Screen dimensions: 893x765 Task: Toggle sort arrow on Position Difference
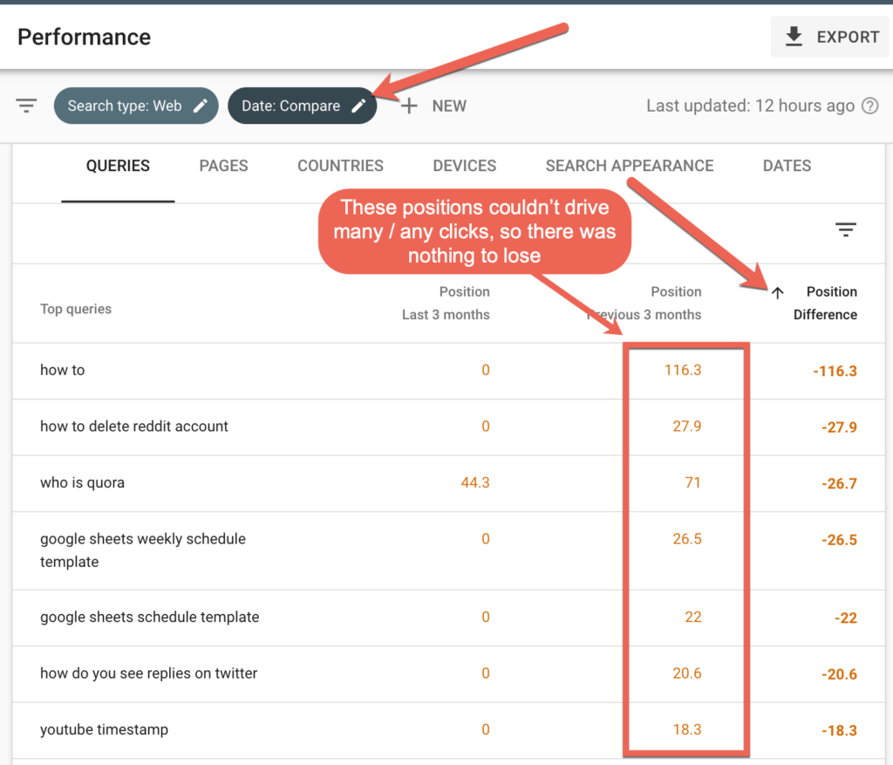pos(778,293)
